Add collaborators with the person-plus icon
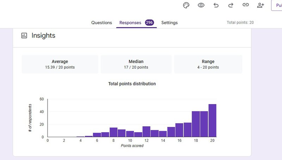Screen dimensions: 282x160 coord(260,5)
